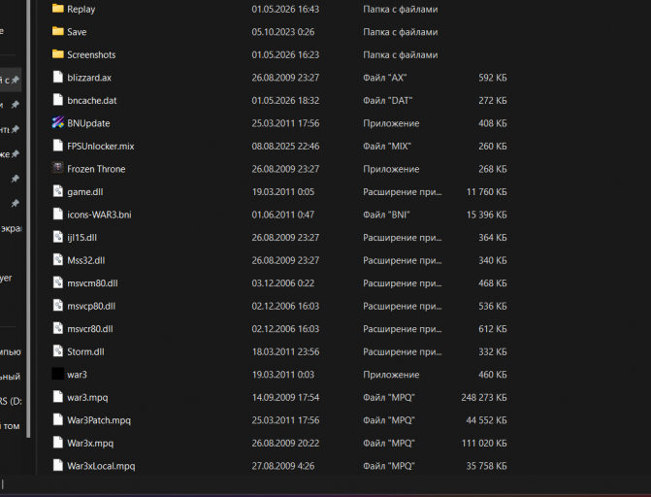Click the size 248 273 КБ
Viewport: 651px width, 497px height.
(484, 398)
